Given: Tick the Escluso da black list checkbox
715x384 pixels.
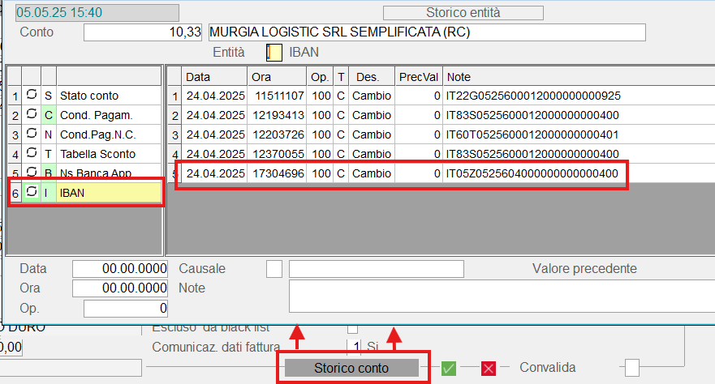Looking at the screenshot, I should (352, 328).
